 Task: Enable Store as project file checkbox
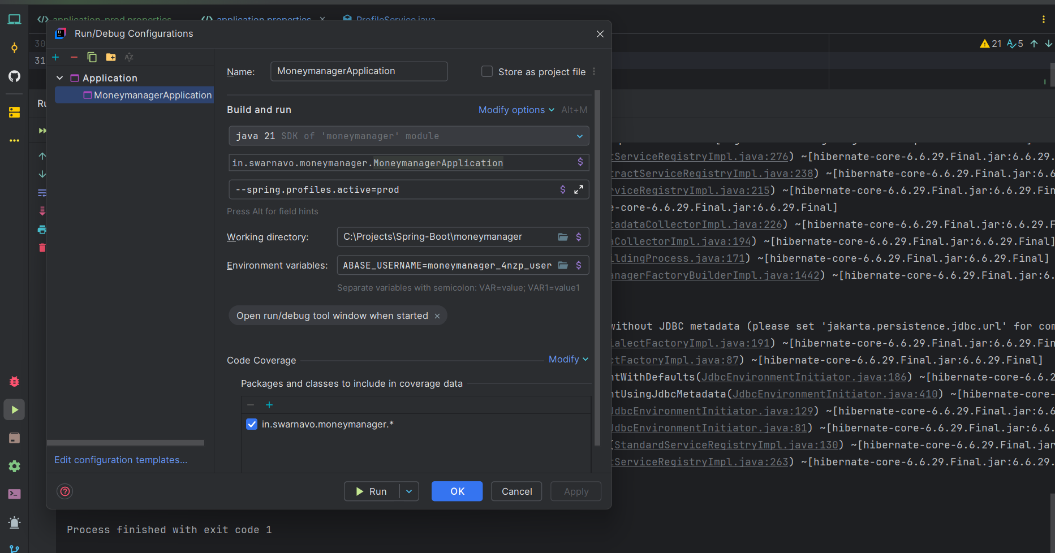486,72
